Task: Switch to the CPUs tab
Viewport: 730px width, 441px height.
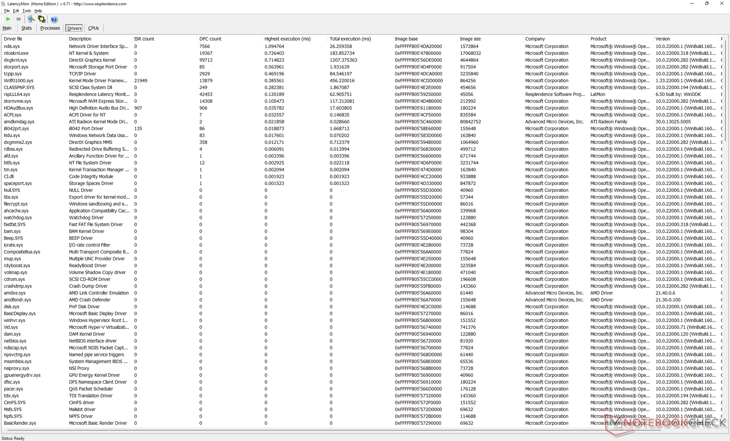Action: tap(94, 28)
